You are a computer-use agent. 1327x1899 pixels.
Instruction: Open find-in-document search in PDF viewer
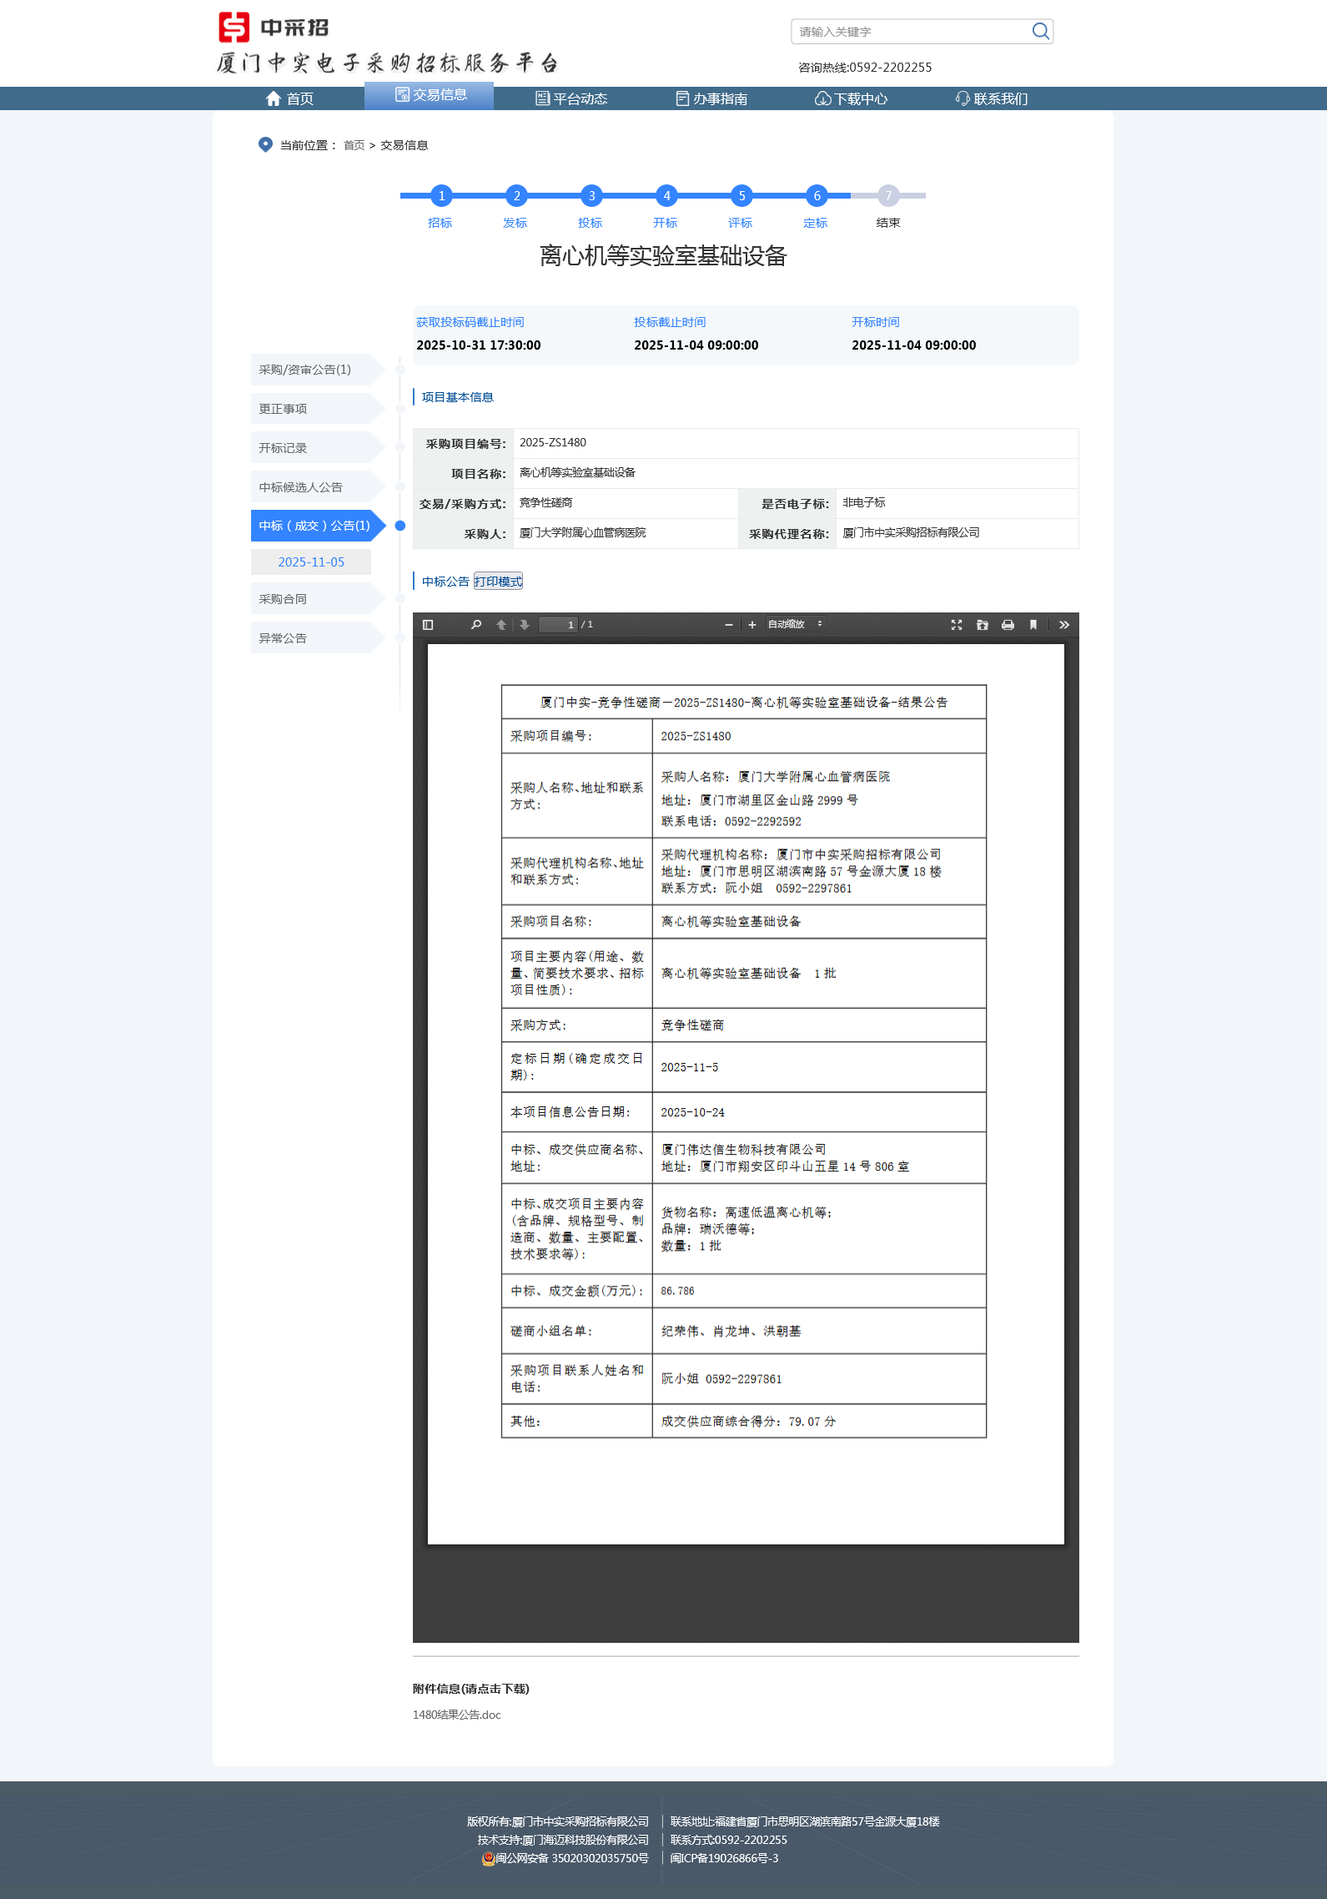476,625
